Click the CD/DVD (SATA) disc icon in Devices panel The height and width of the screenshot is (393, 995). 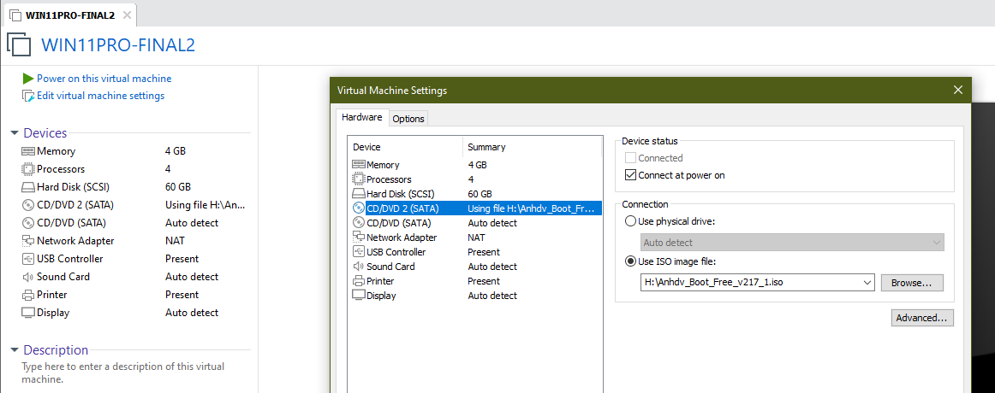[x=28, y=223]
